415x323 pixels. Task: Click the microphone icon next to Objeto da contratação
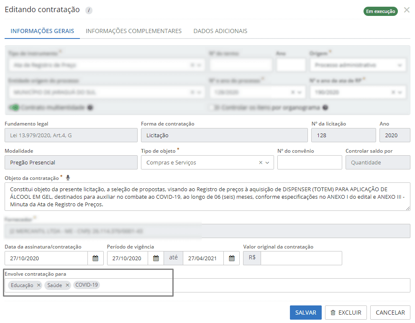pyautogui.click(x=68, y=178)
